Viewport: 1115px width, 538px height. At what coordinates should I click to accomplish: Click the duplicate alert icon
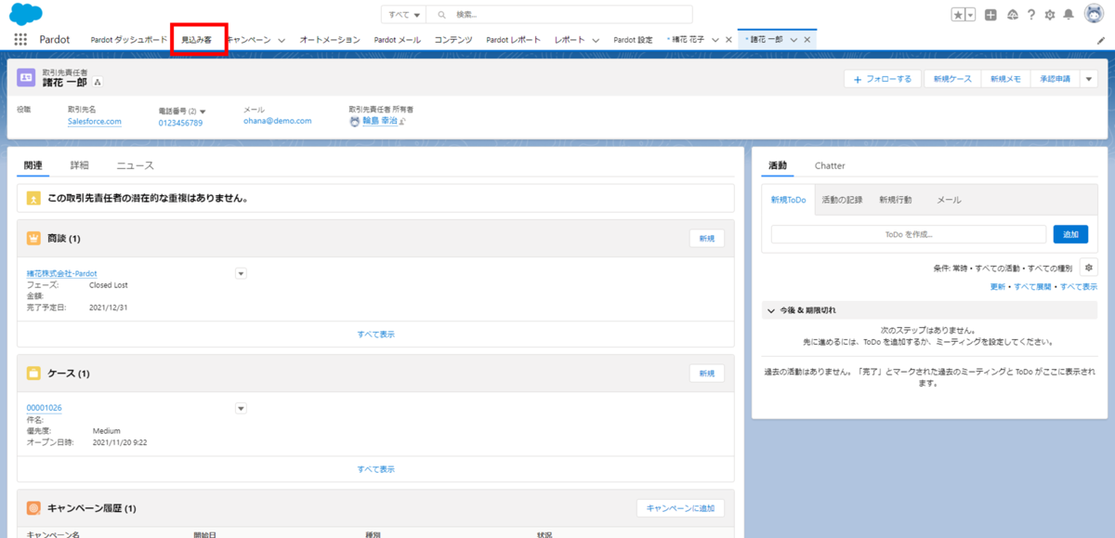point(33,198)
